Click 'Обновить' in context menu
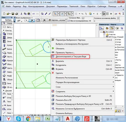 83,49
